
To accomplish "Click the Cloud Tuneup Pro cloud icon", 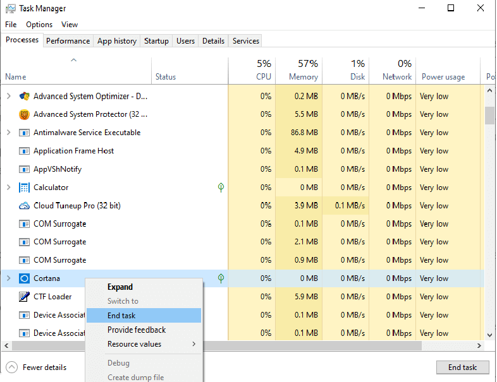I will pyautogui.click(x=24, y=206).
